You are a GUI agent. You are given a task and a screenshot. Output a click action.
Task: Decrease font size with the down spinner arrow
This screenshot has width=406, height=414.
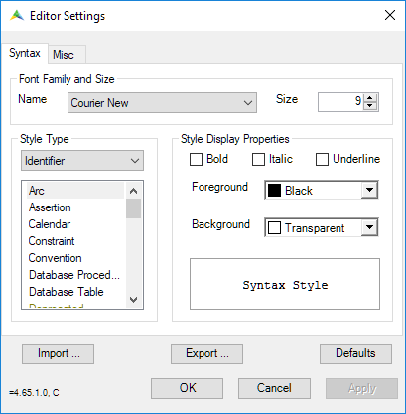[370, 106]
